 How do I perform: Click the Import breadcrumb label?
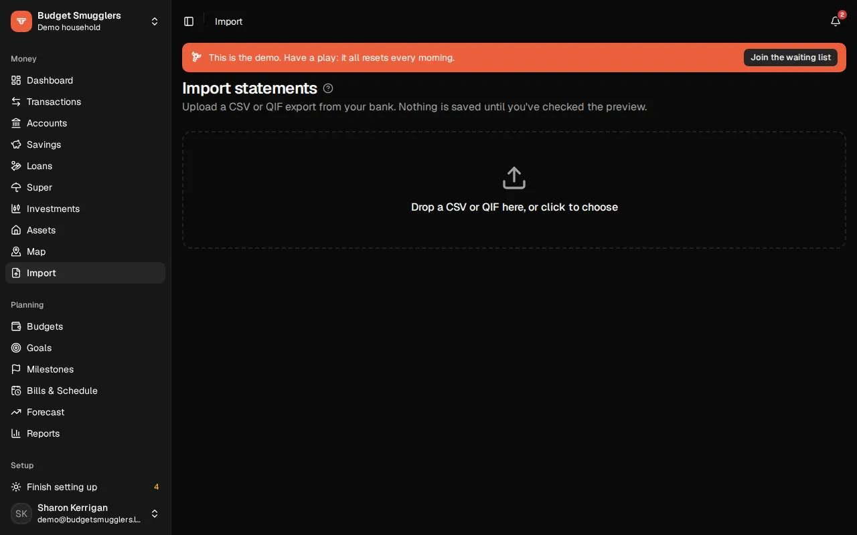tap(228, 21)
